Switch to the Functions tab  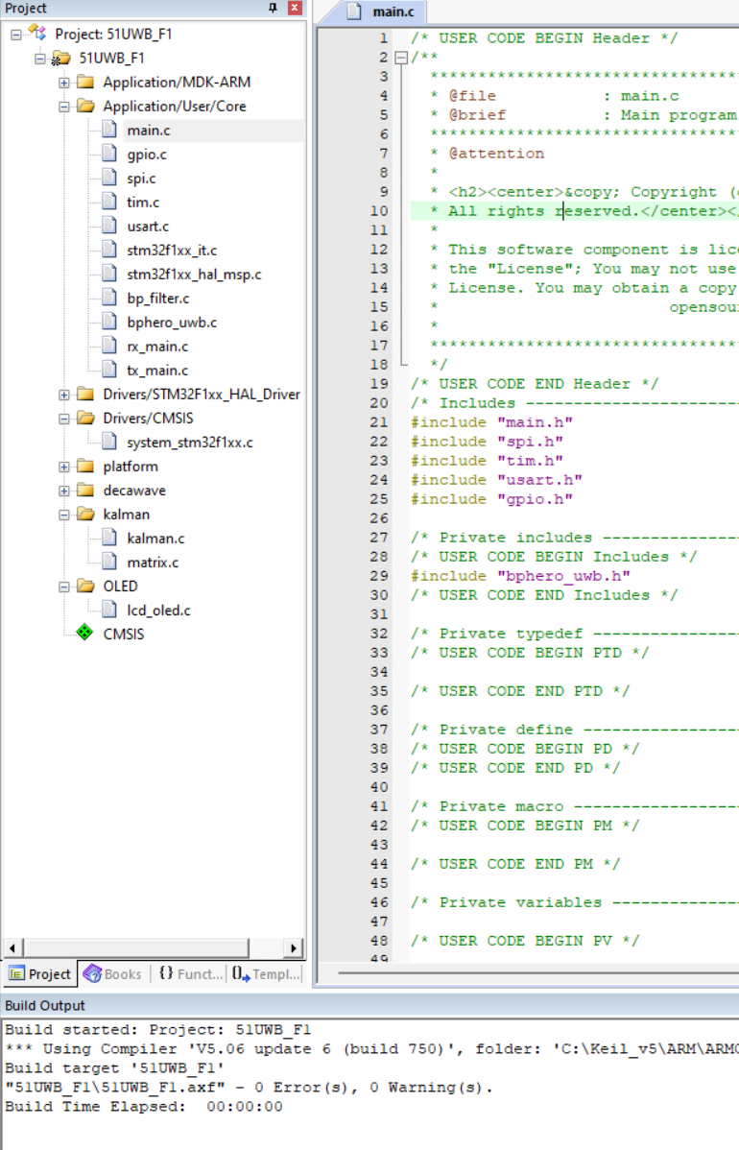coord(189,973)
